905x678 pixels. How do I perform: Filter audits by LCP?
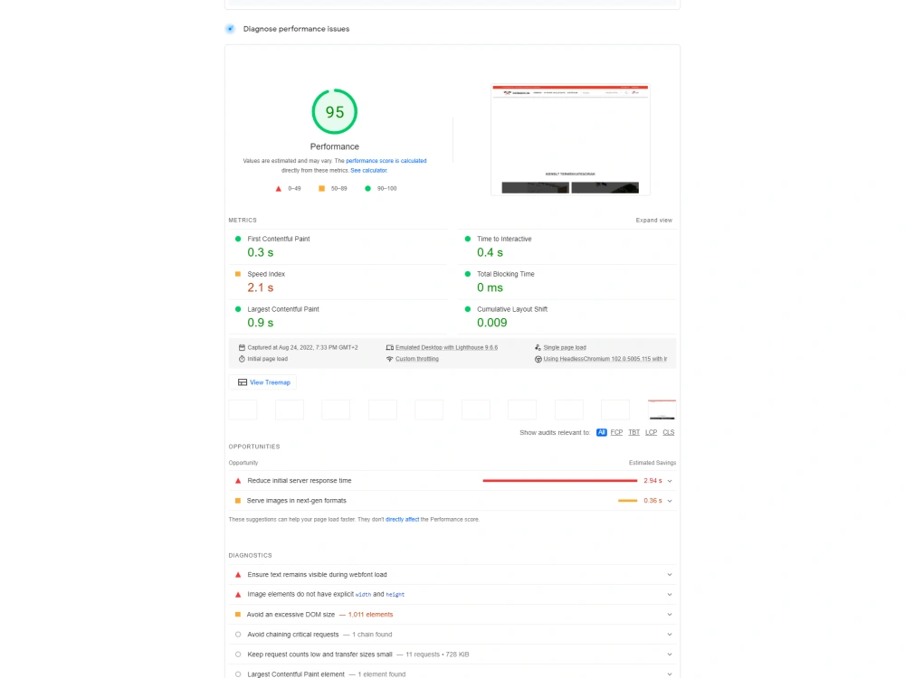pyautogui.click(x=651, y=432)
